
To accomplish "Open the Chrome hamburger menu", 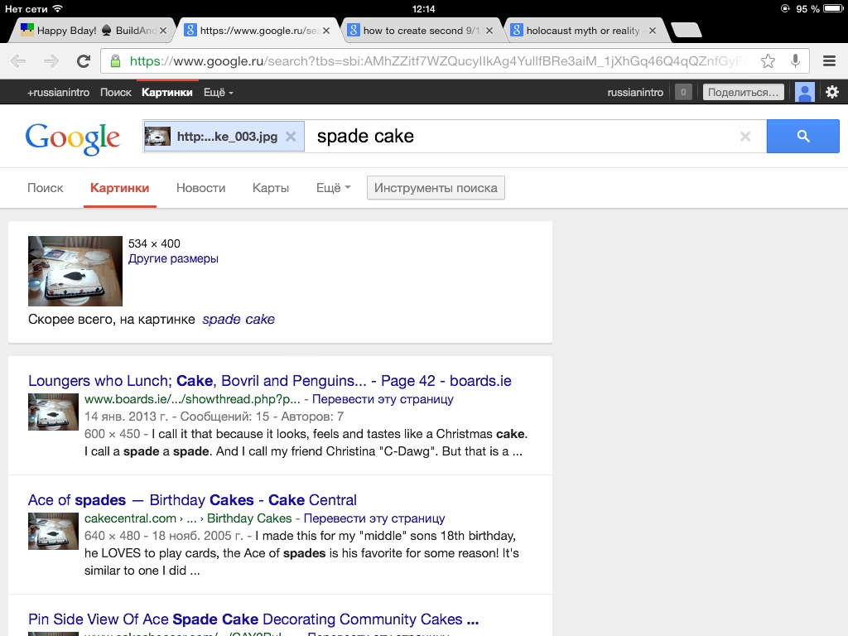I will tap(829, 61).
